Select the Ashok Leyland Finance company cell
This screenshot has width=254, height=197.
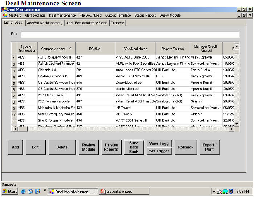(x=57, y=64)
